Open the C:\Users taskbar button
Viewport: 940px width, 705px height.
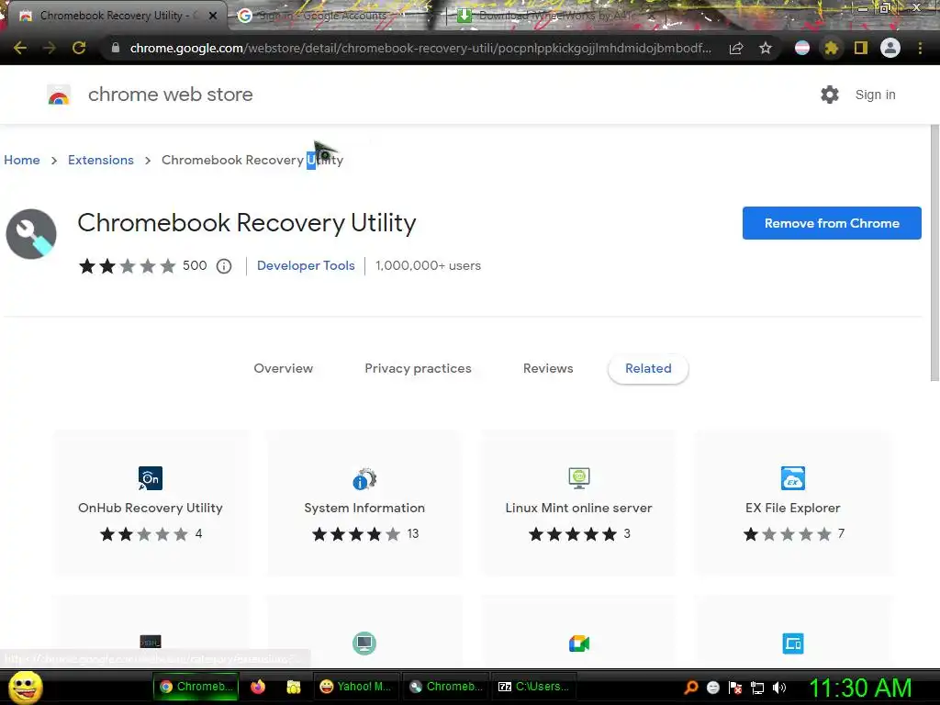click(x=533, y=687)
